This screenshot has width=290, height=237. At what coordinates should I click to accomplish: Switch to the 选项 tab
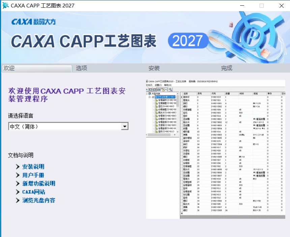[x=82, y=68]
